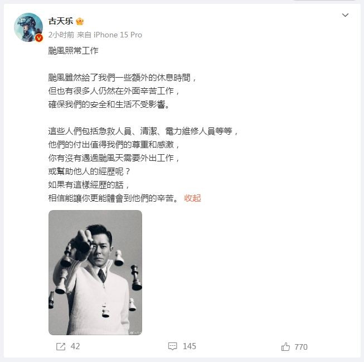Open comments via the speech bubble icon

pos(172,346)
